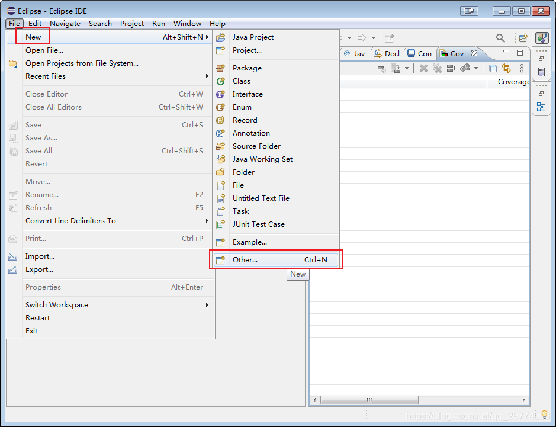Switch to the Con tab
This screenshot has height=427, width=556.
[420, 53]
